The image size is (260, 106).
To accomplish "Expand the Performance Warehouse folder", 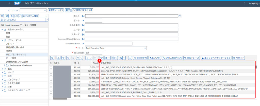I will [5, 65].
